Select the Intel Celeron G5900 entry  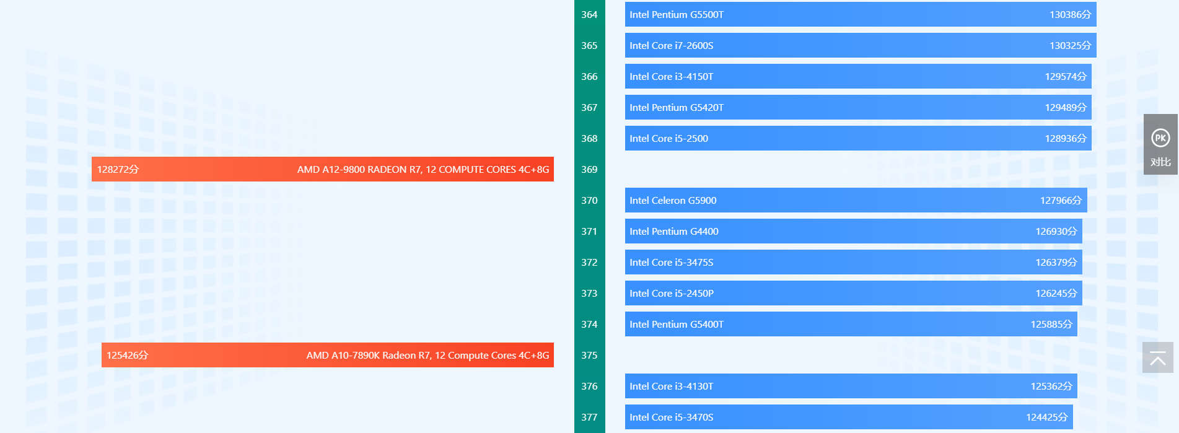pyautogui.click(x=856, y=200)
